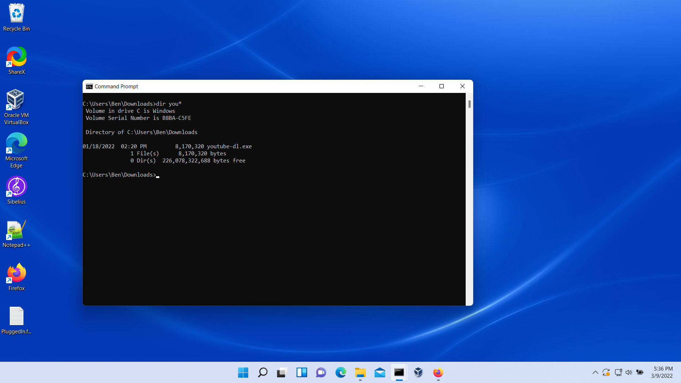Launch Teams Chat from taskbar
Image resolution: width=681 pixels, height=383 pixels.
[321, 372]
